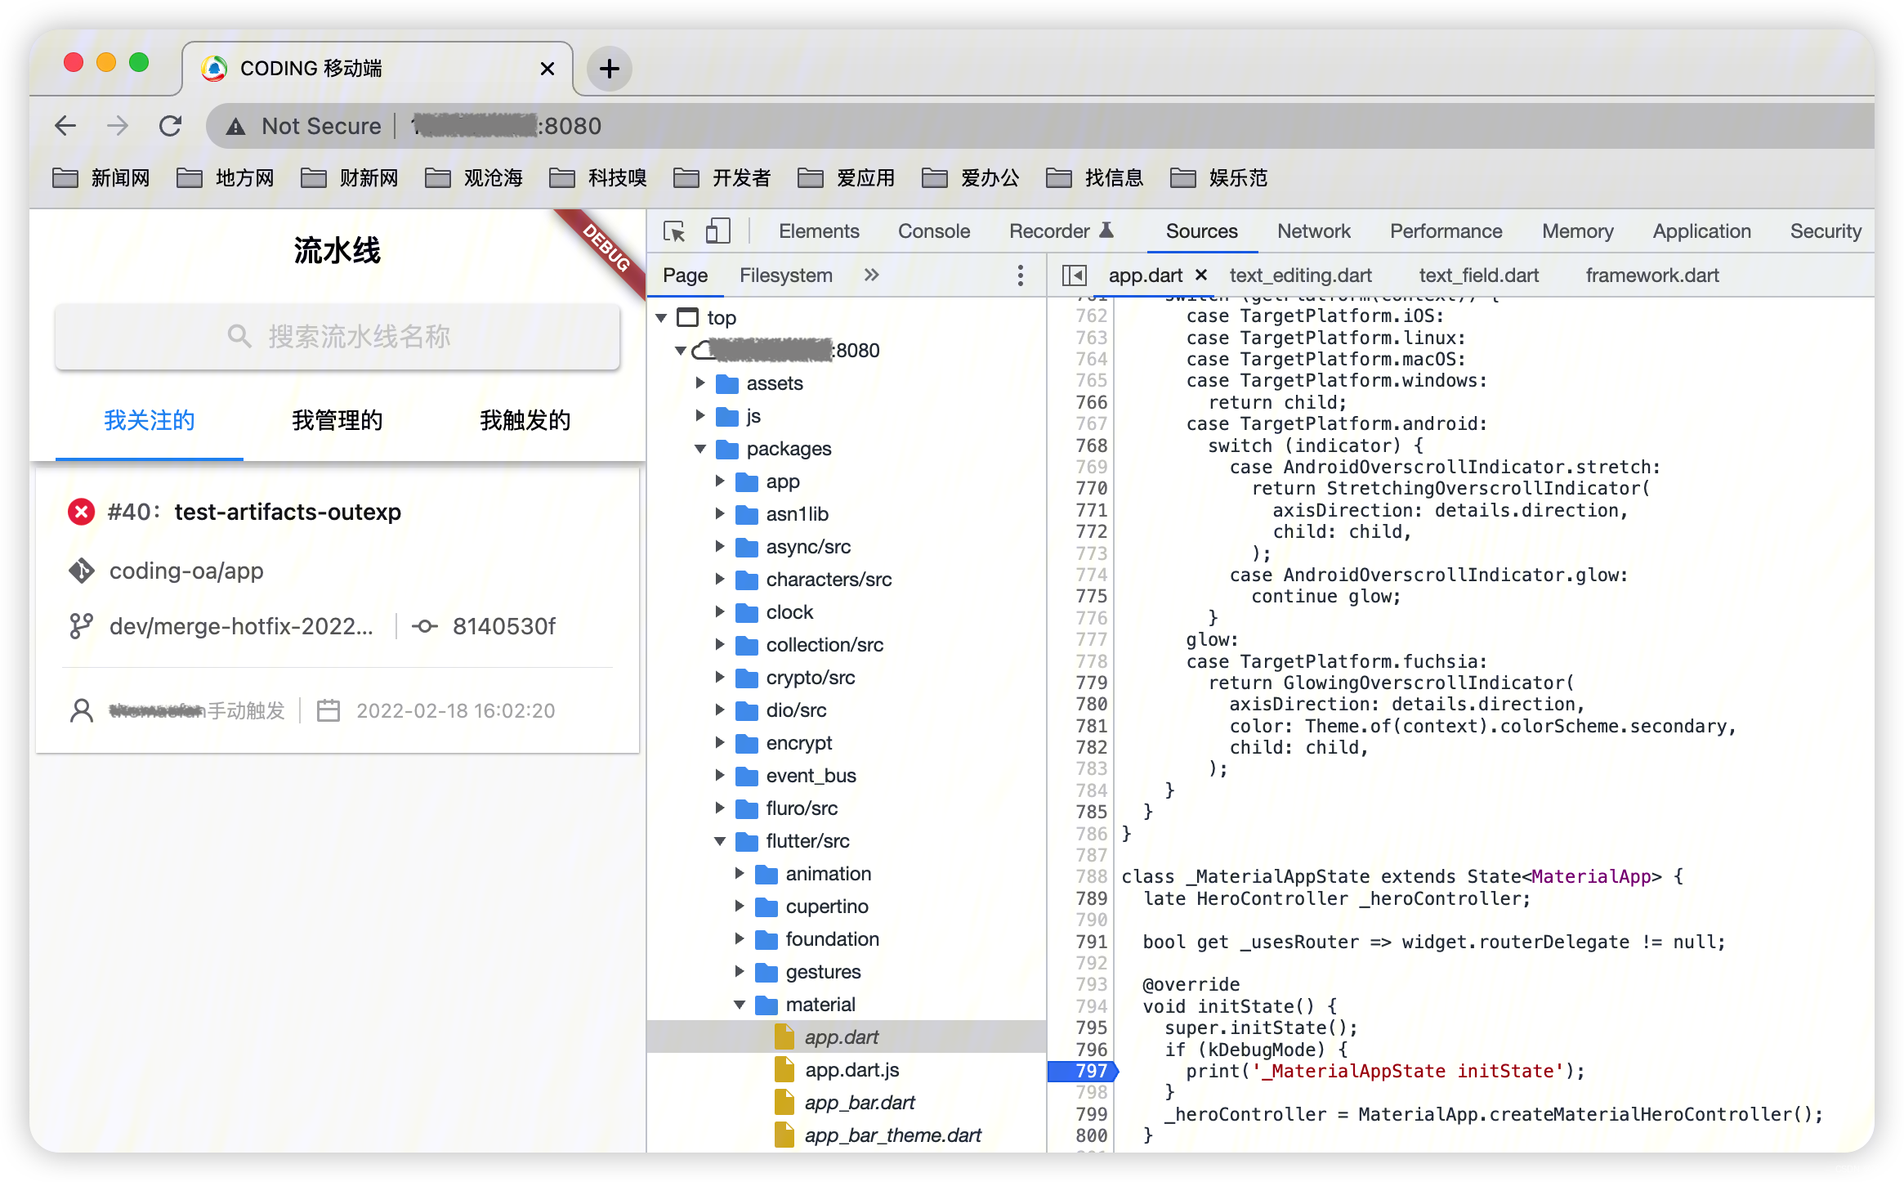The width and height of the screenshot is (1904, 1182).
Task: Click the Not Secure warning icon
Action: click(x=236, y=127)
